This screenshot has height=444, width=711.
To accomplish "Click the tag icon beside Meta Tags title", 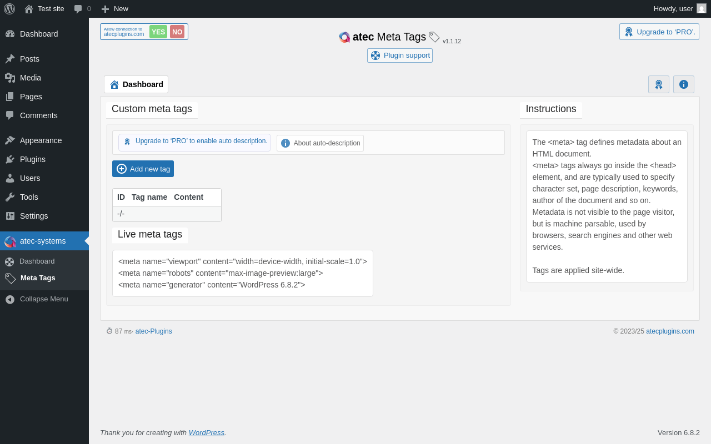I will click(434, 37).
